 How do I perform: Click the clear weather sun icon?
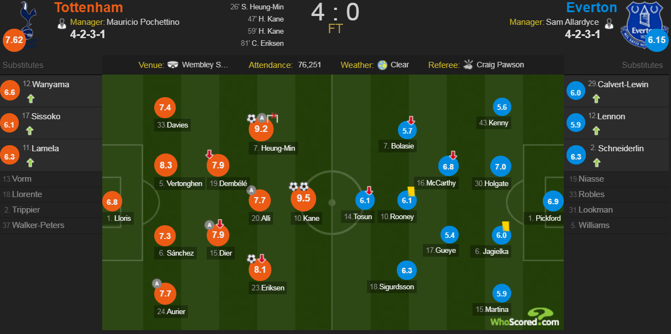click(382, 65)
